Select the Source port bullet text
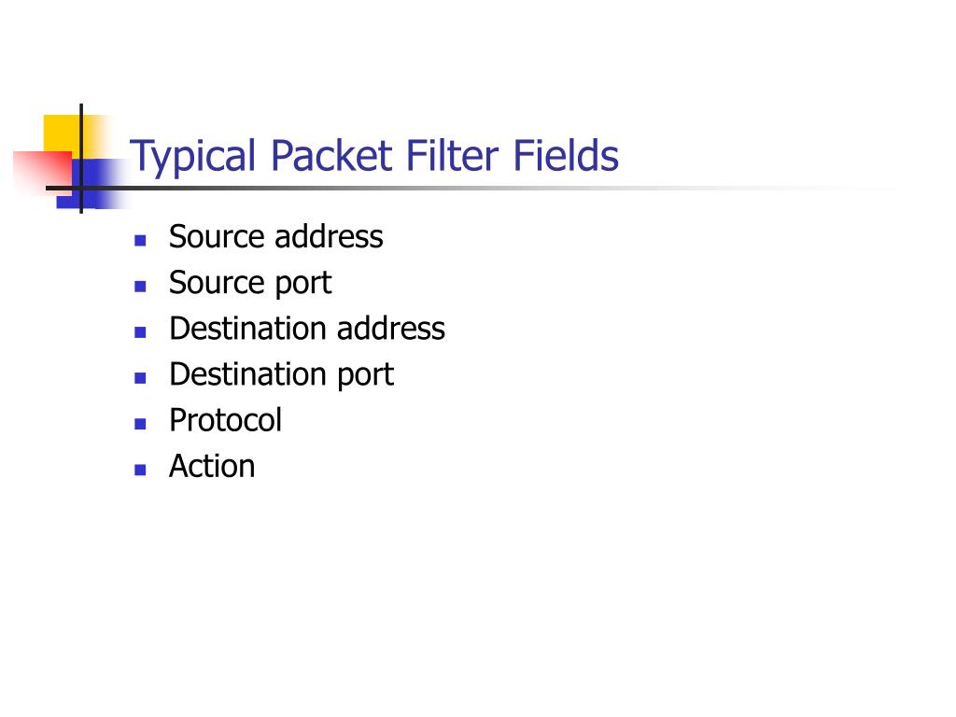 click(x=250, y=284)
